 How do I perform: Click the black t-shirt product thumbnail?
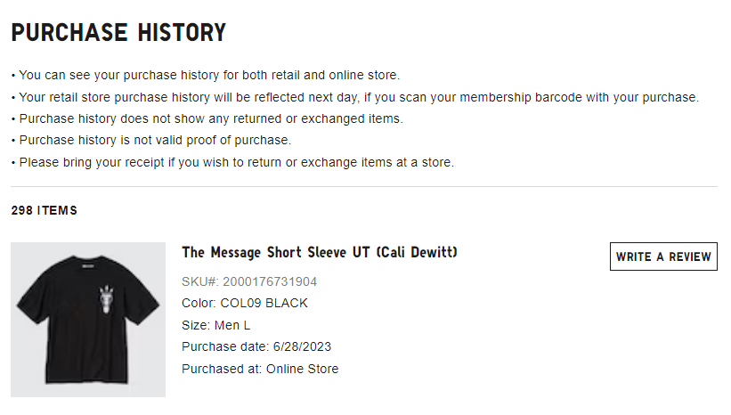click(88, 319)
